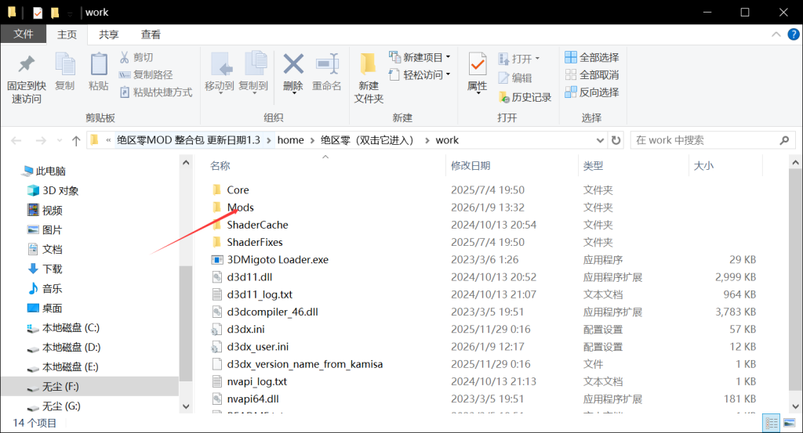Click the home breadcrumb segment
Screen dimensions: 803x433
point(290,140)
